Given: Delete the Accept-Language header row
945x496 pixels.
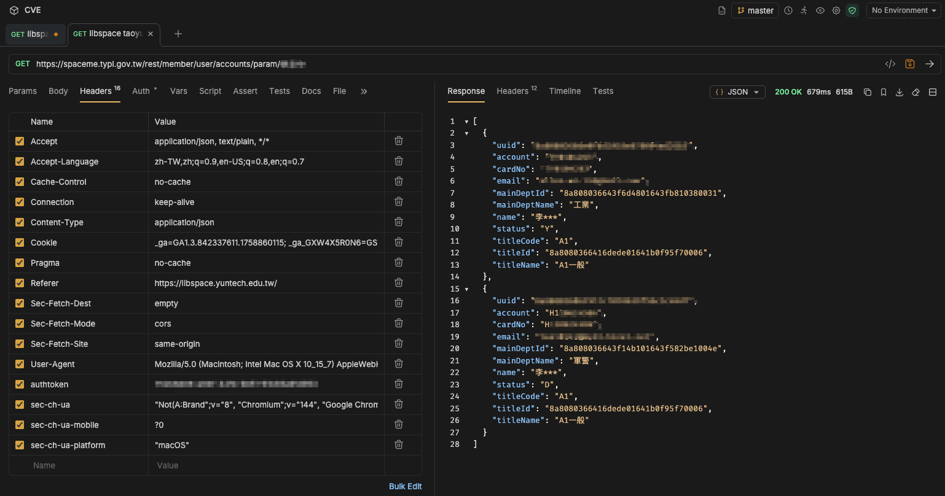Looking at the screenshot, I should 399,161.
